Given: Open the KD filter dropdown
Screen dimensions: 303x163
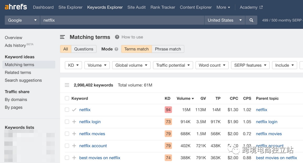Looking at the screenshot, I should tap(73, 65).
